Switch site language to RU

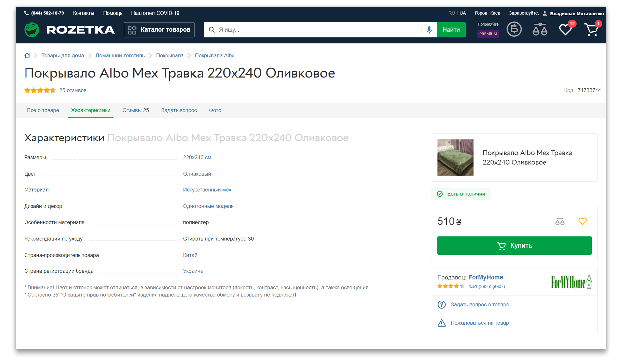451,13
